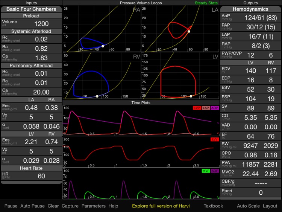Click the Pperi value 0
The width and height of the screenshot is (282, 212).
coord(261,192)
